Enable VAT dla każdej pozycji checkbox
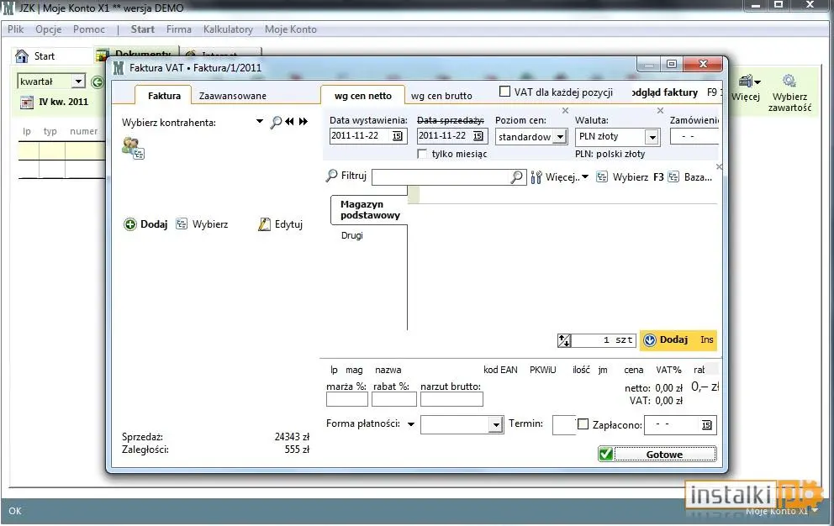The height and width of the screenshot is (526, 834). [x=504, y=92]
